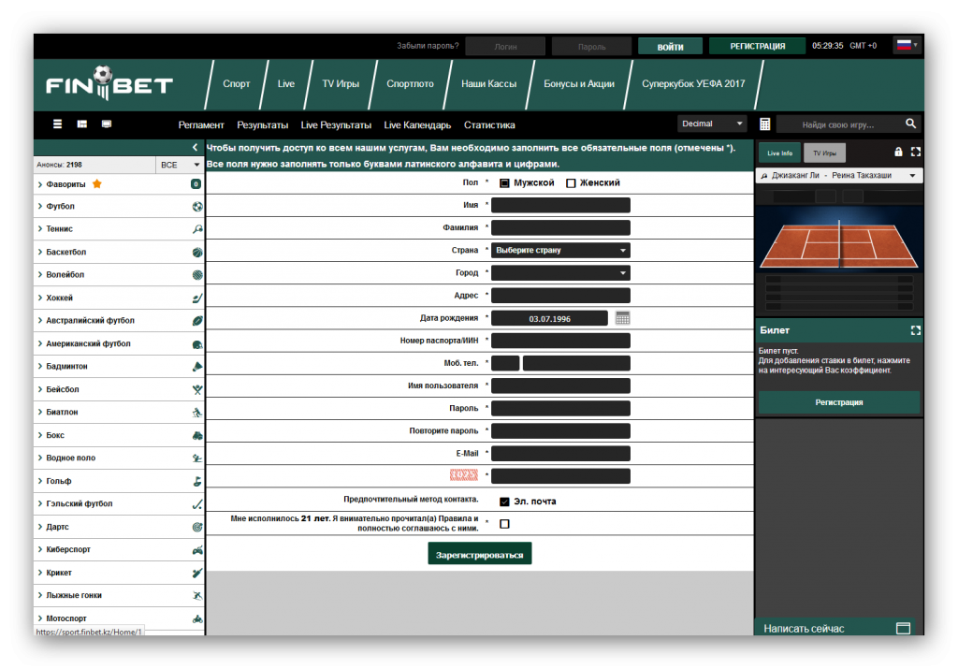
Task: Click the Найди свою игру search field
Action: (x=838, y=124)
